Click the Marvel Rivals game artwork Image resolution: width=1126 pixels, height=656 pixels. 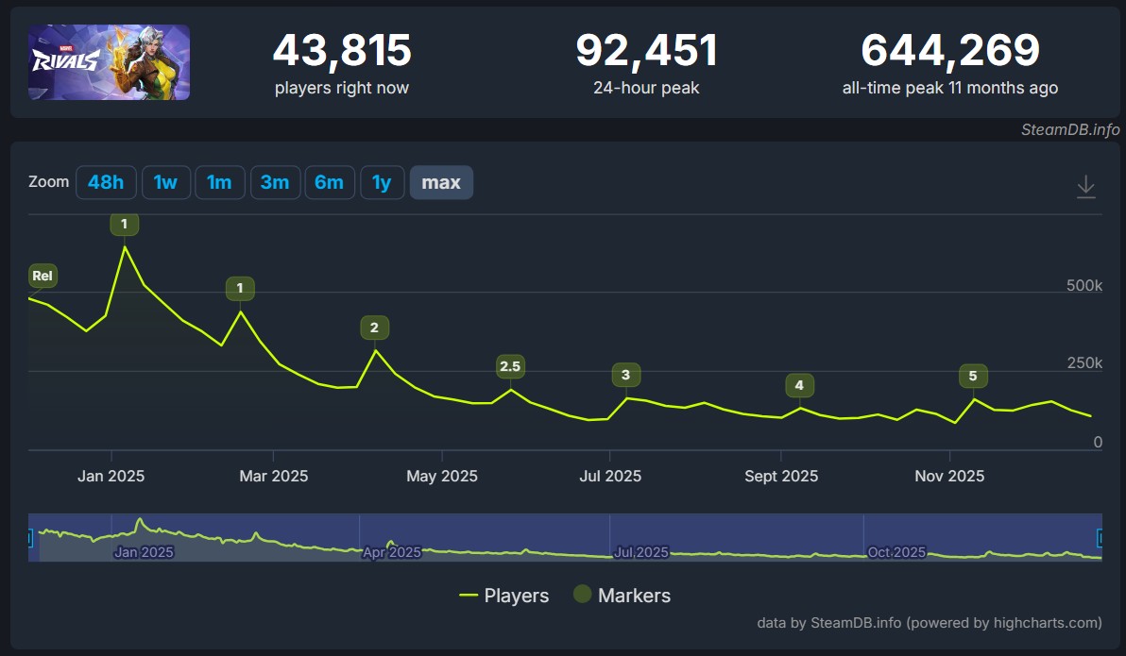click(108, 62)
